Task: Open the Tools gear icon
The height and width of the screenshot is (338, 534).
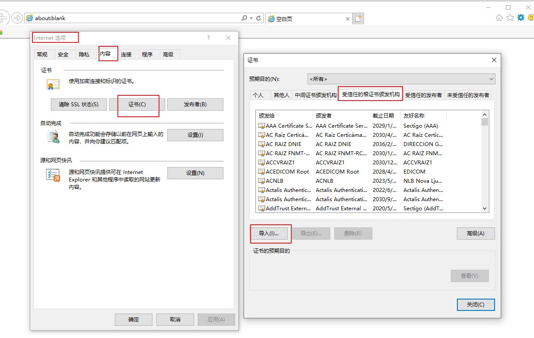Action: (x=520, y=18)
